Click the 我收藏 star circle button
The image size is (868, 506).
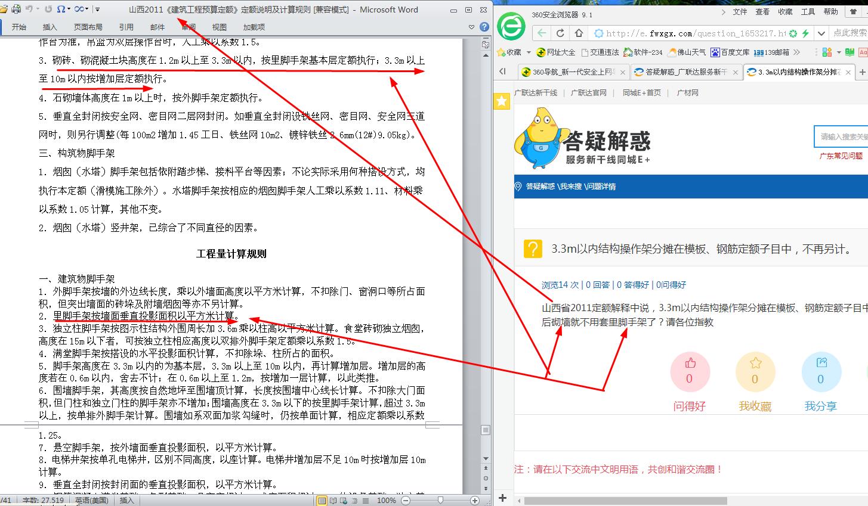[x=755, y=372]
